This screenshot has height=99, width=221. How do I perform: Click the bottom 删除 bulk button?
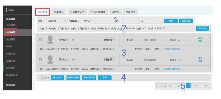point(105,78)
